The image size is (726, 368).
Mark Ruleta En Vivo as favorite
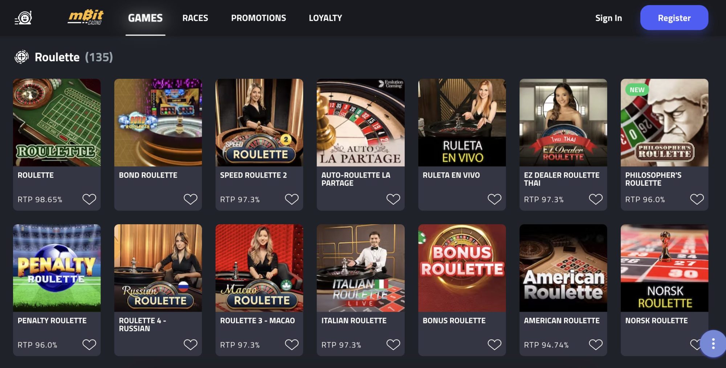tap(494, 199)
